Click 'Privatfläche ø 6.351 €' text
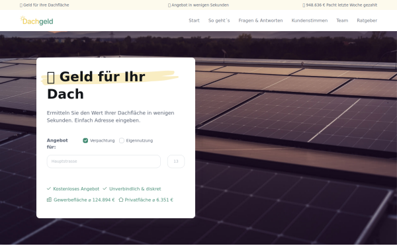 (149, 200)
